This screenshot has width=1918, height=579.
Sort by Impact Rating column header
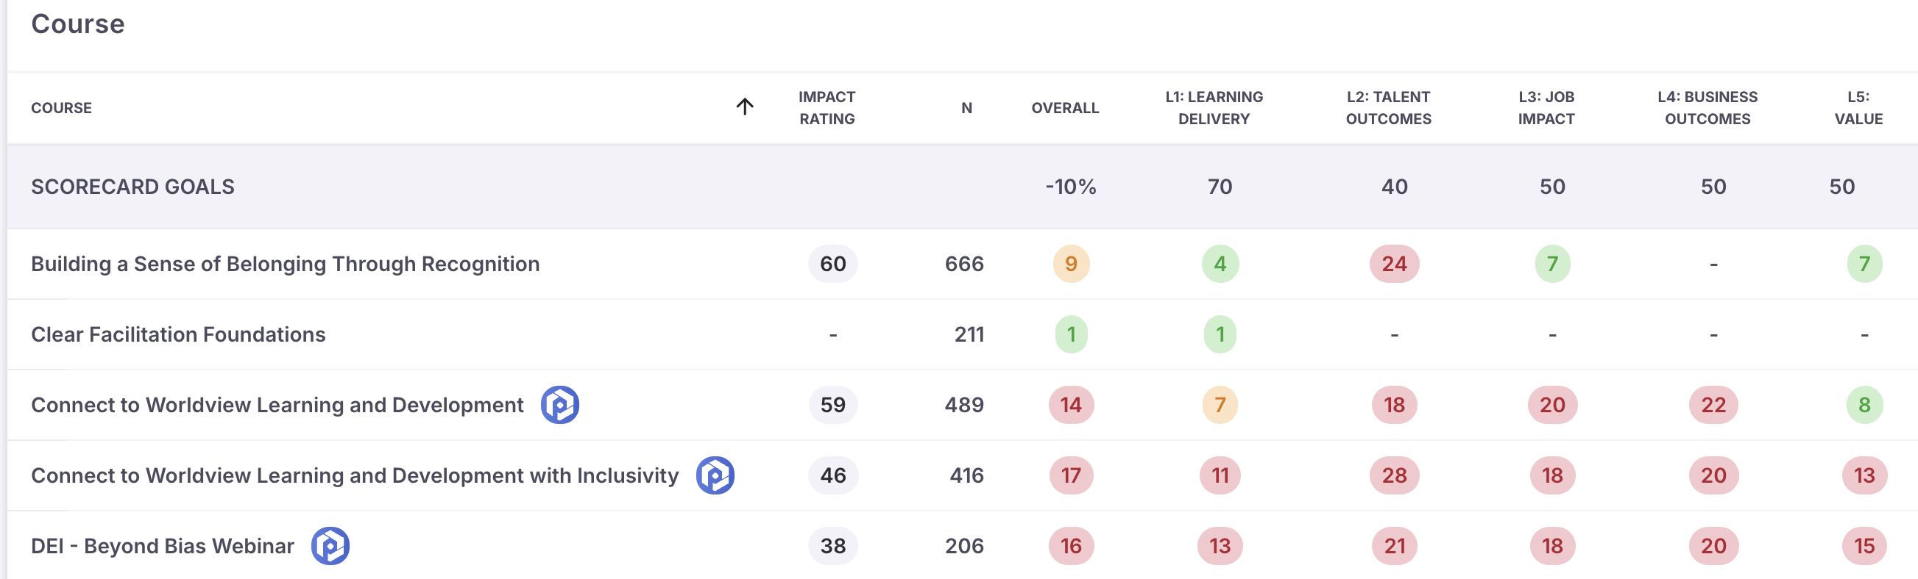coord(827,108)
